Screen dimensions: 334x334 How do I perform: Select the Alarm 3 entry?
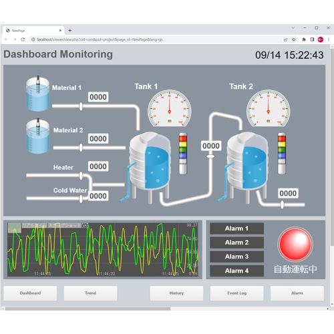236,257
